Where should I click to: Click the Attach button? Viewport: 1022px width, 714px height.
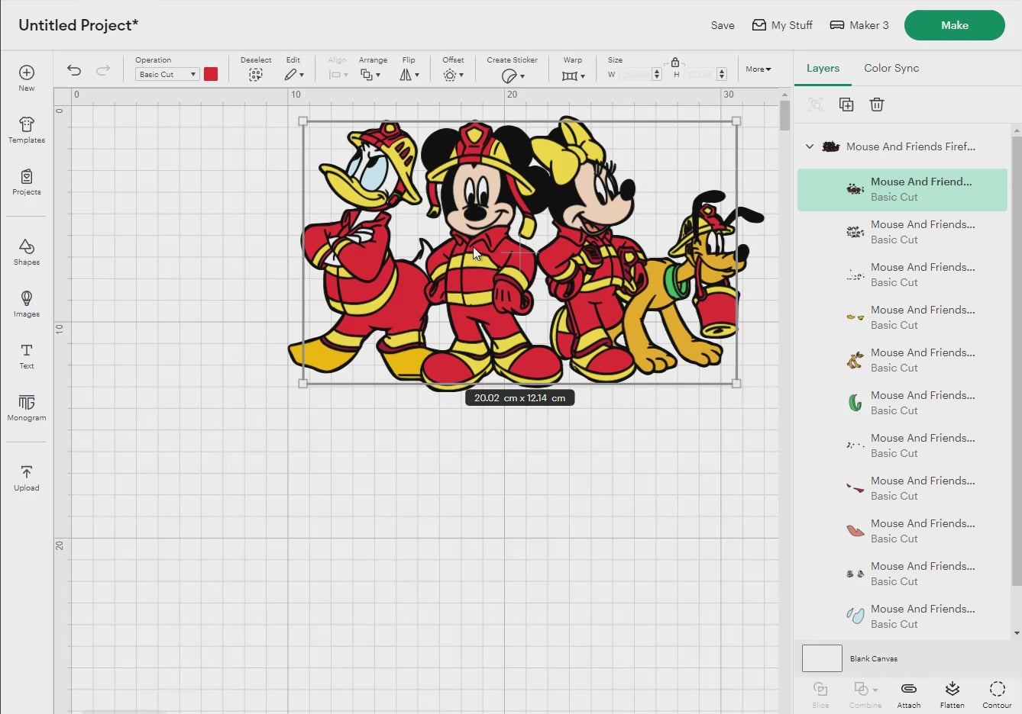(909, 694)
